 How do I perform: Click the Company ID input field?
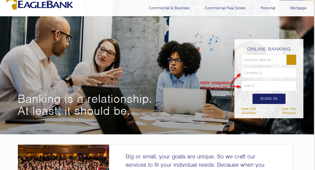(269, 73)
